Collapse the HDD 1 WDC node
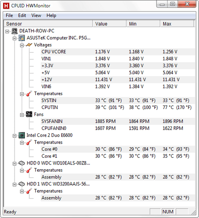 point(14,184)
